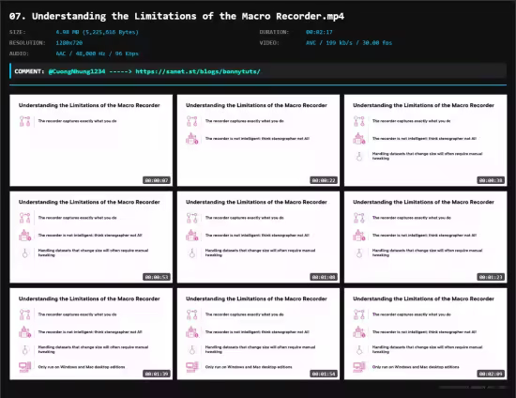This screenshot has width=516, height=398.
Task: Click workflow nodes icon in first thumbnail
Action: coord(24,121)
